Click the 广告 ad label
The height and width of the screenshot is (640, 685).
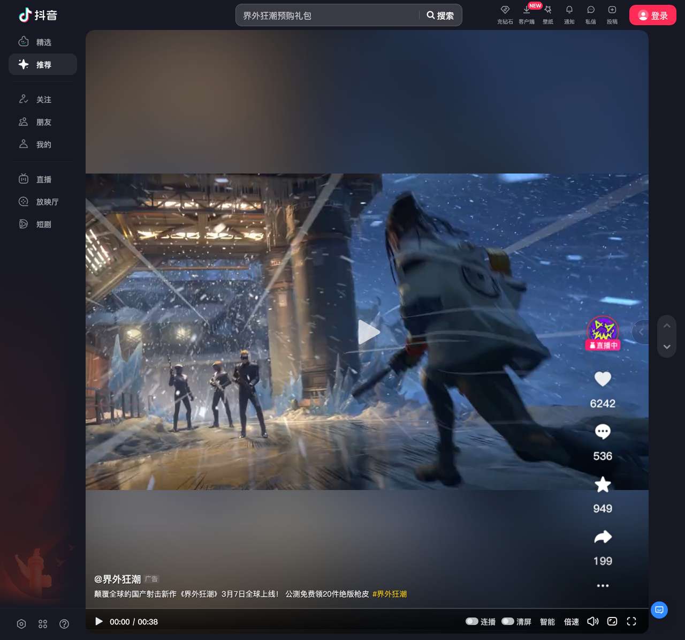[151, 579]
